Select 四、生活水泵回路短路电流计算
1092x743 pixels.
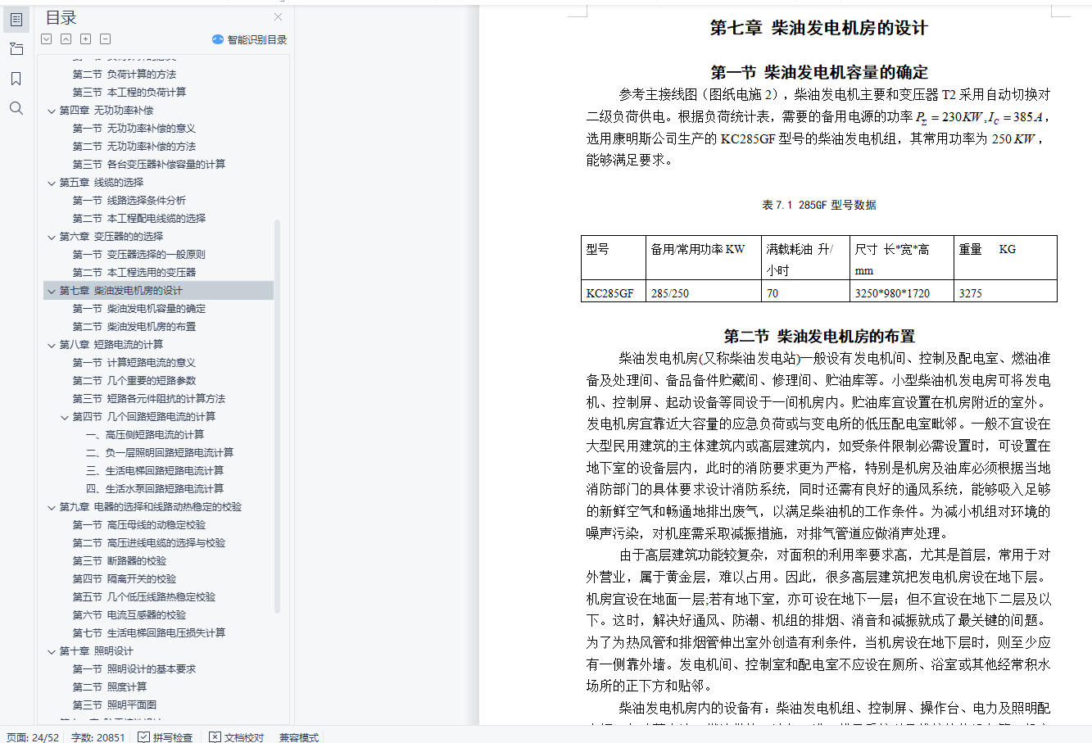point(155,489)
